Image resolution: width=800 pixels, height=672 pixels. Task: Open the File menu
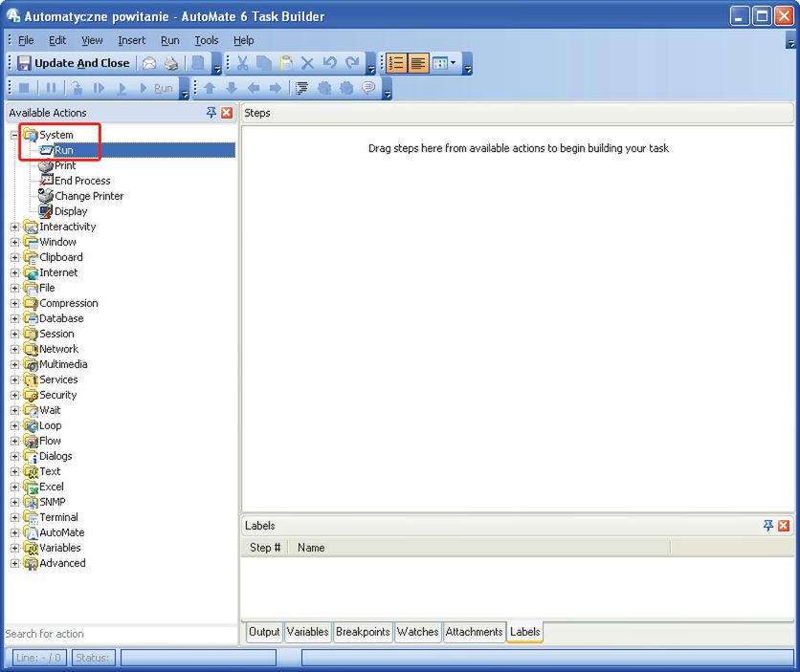(x=26, y=40)
